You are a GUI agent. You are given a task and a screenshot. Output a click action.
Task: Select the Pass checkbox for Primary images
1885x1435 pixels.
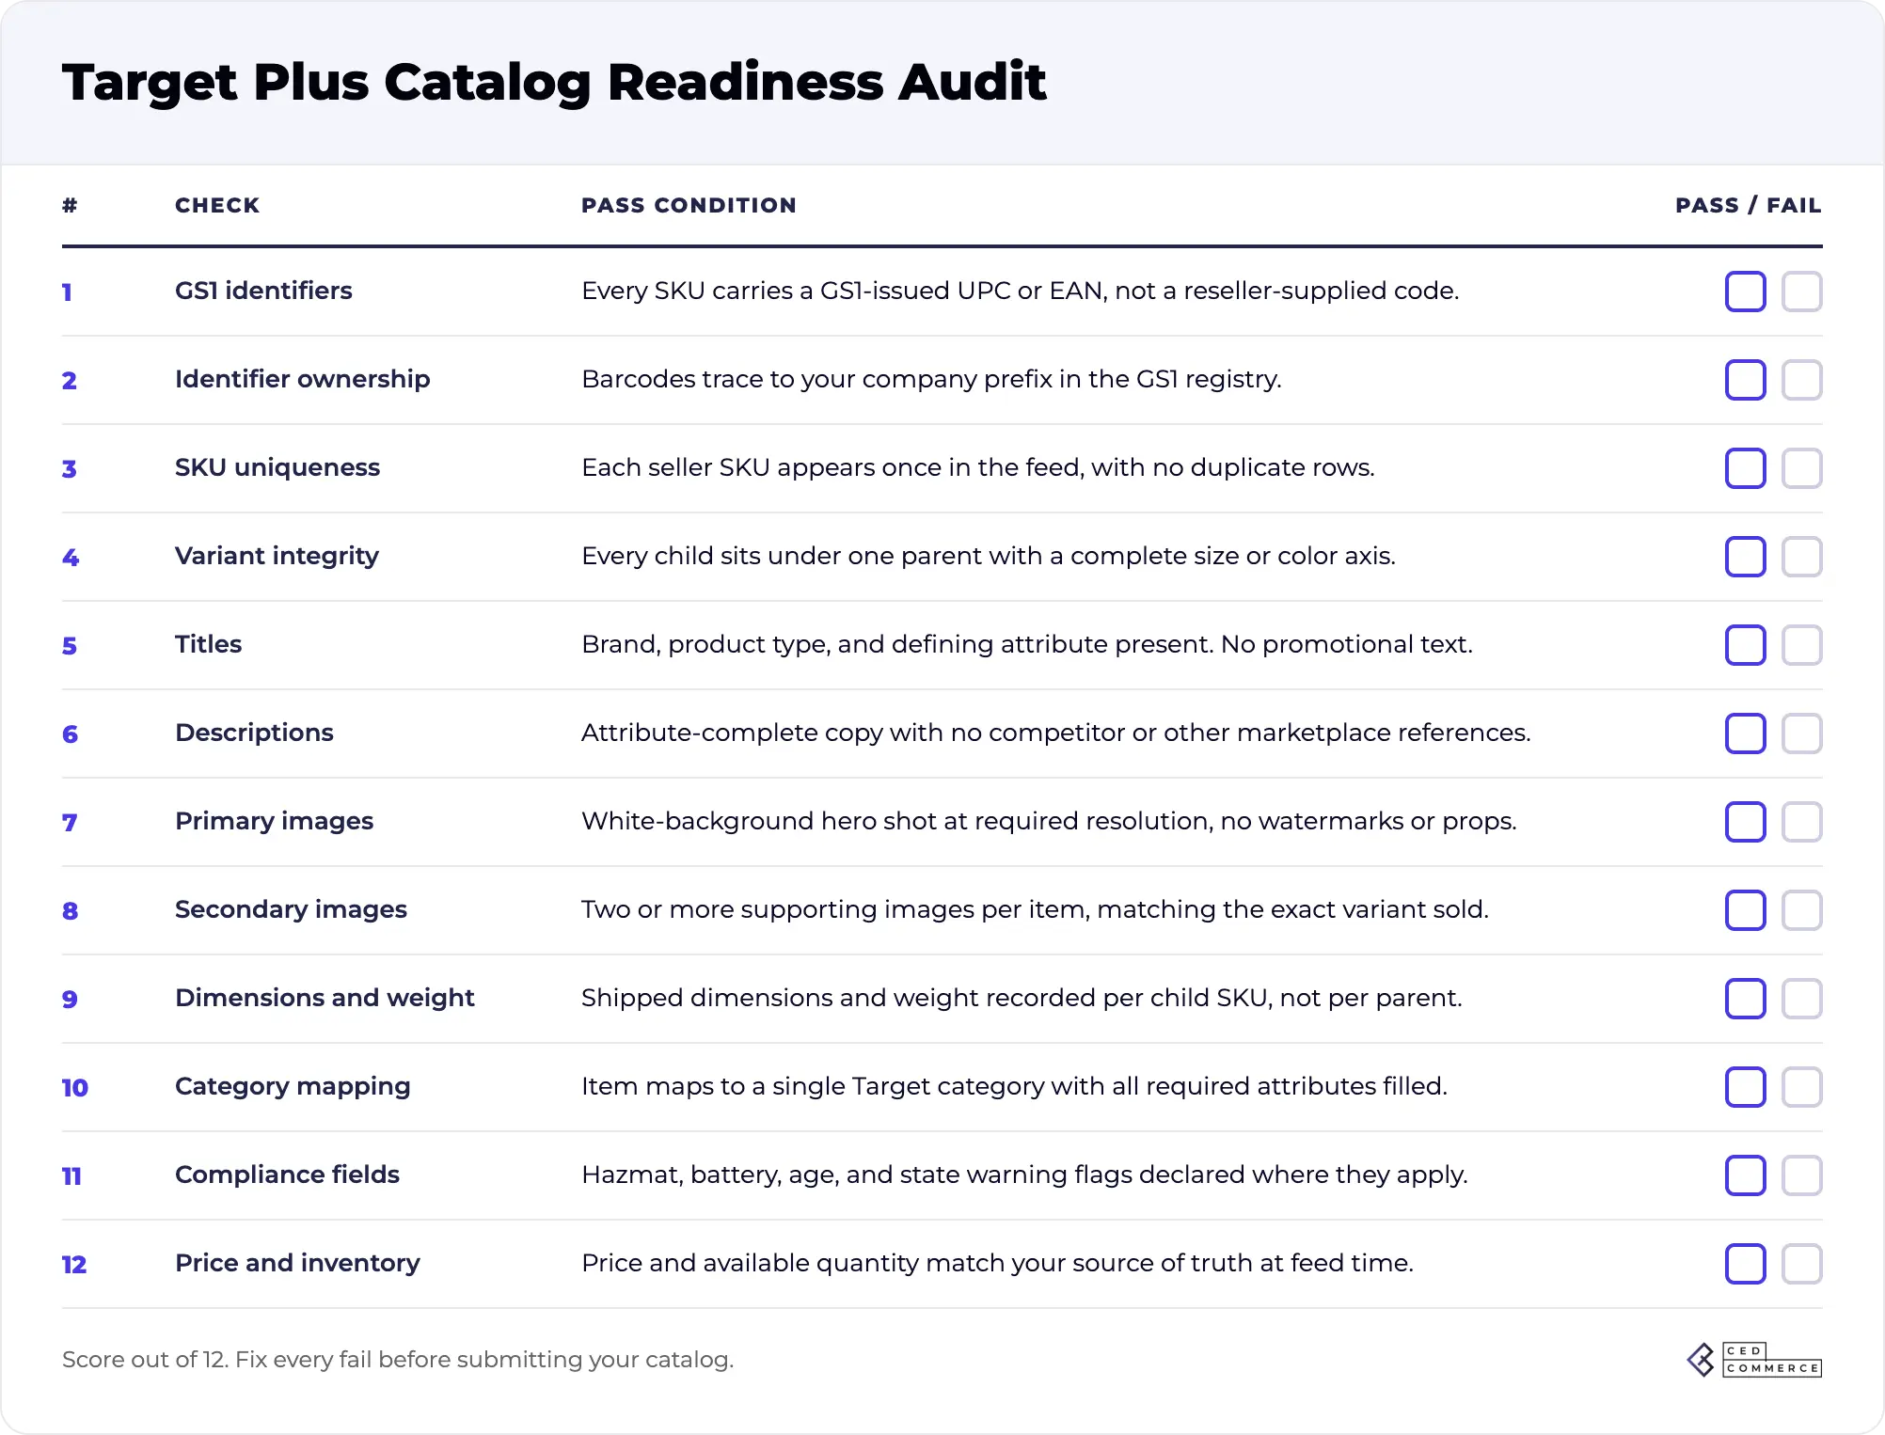[x=1746, y=822]
